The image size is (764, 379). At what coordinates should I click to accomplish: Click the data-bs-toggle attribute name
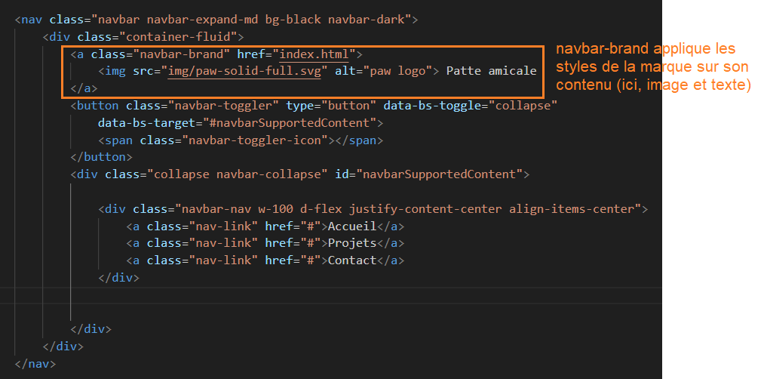coord(425,106)
